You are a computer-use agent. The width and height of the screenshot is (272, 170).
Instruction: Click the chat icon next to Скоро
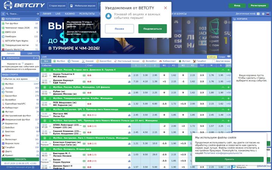coord(229,57)
